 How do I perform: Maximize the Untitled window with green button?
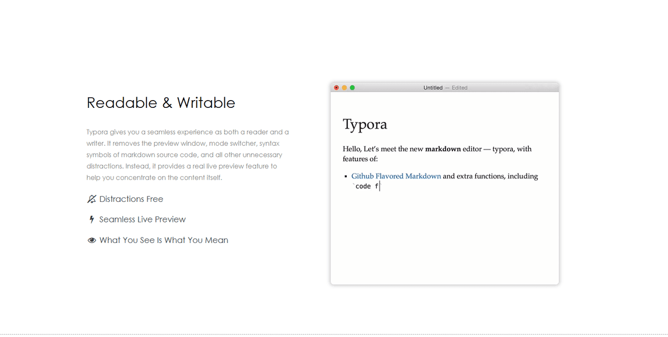pos(352,88)
